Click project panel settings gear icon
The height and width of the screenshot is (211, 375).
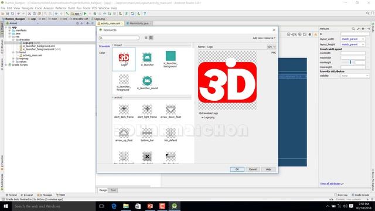coord(87,23)
